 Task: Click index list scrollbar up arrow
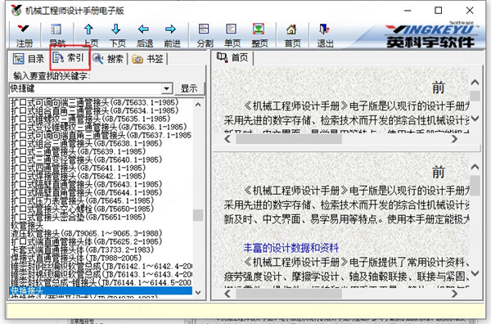coord(198,105)
